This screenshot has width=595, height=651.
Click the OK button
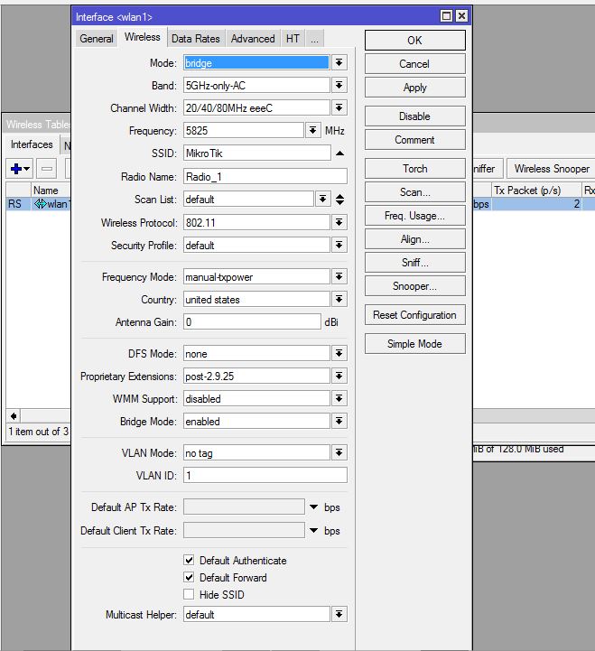point(414,41)
